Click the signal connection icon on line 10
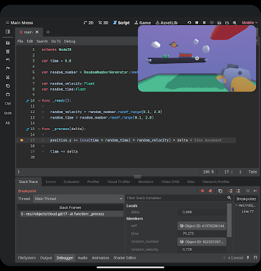The image size is (261, 271). coord(28,101)
